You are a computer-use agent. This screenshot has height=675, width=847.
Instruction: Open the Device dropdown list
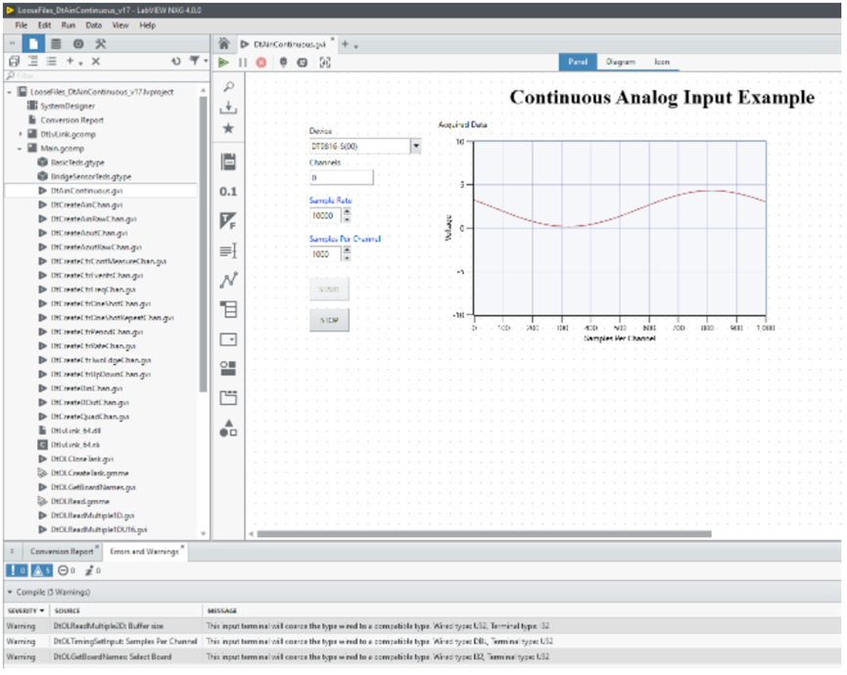[415, 146]
